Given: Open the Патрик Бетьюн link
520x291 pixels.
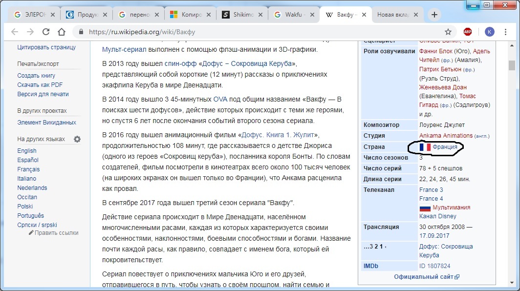Looking at the screenshot, I should (x=440, y=69).
